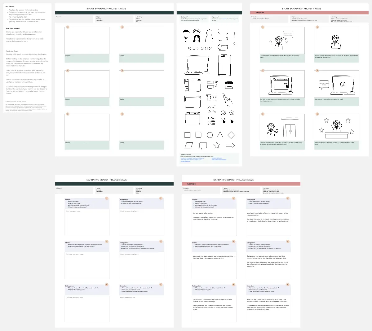Pick the right arrow shape asset

pos(230,145)
